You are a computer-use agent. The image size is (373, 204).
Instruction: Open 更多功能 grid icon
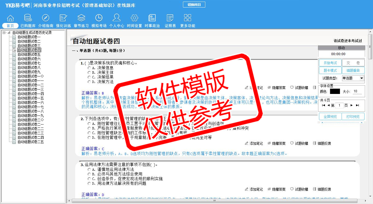tap(188, 18)
